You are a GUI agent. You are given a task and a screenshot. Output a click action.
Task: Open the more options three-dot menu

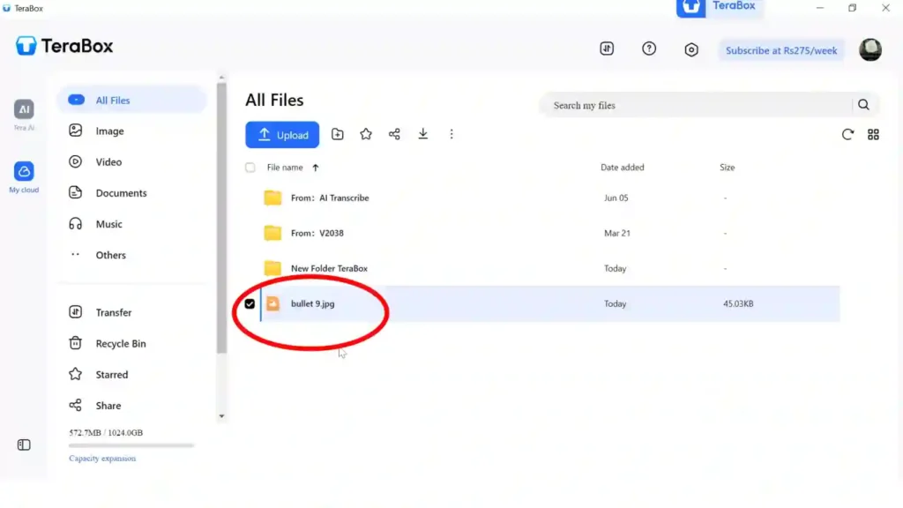(x=451, y=134)
